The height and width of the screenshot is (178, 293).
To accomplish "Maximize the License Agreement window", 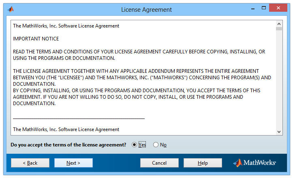I will tap(264, 8).
